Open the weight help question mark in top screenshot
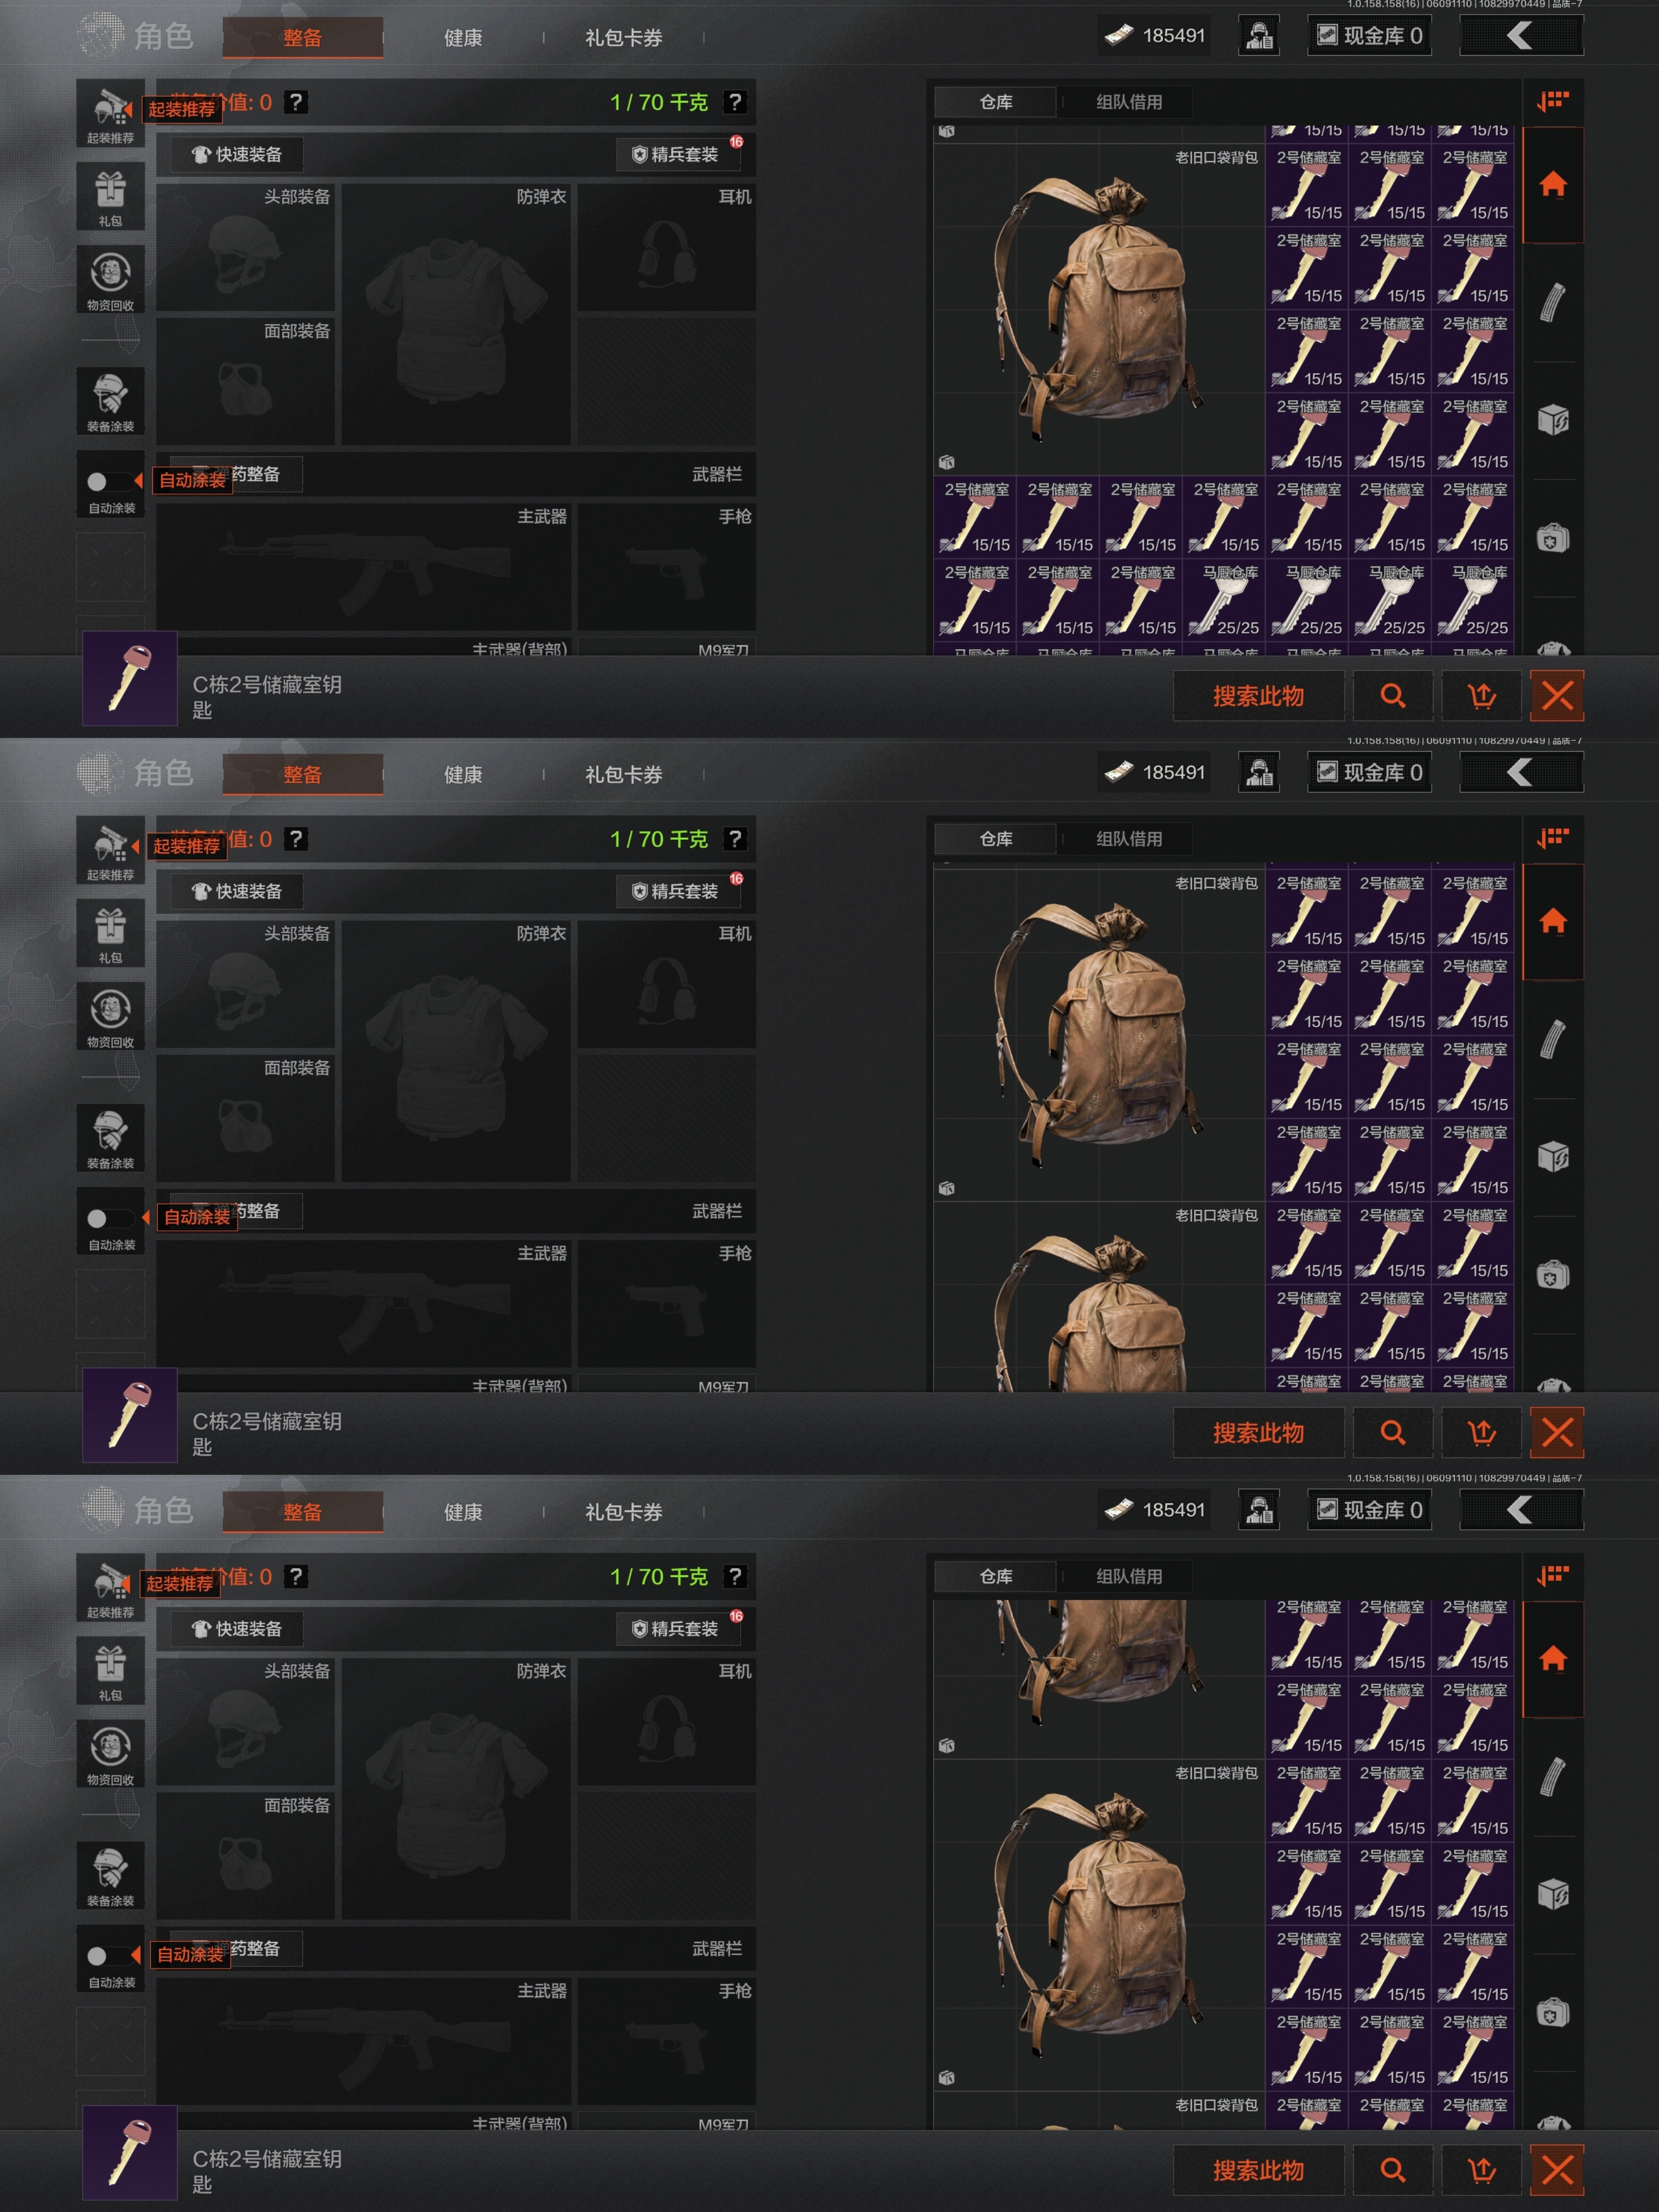This screenshot has height=2212, width=1659. pyautogui.click(x=735, y=102)
